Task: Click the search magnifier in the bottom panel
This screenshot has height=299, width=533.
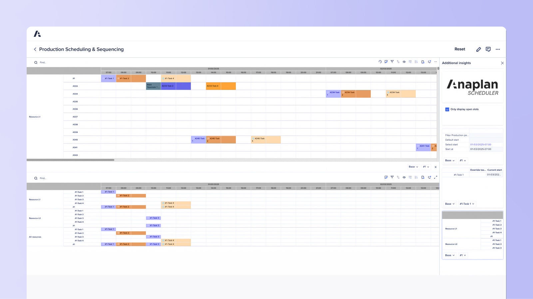Action: (36, 178)
